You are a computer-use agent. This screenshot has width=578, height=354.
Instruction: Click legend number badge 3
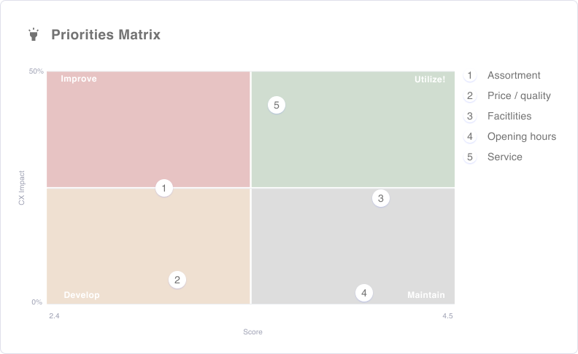pos(470,117)
